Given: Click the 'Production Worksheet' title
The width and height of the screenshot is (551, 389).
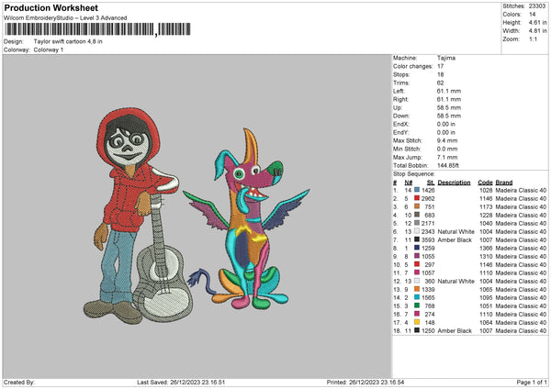Looking at the screenshot, I should click(x=51, y=7).
